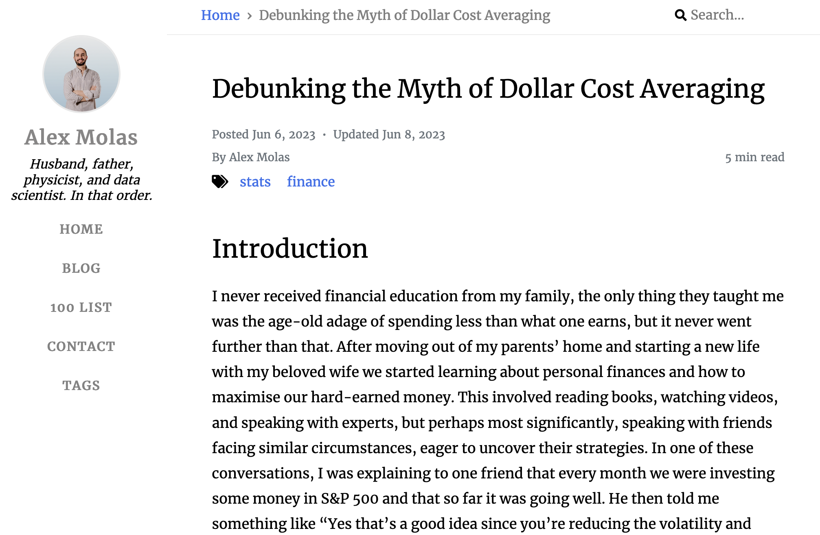Open the TAGS sidebar item
The height and width of the screenshot is (535, 820).
point(81,386)
